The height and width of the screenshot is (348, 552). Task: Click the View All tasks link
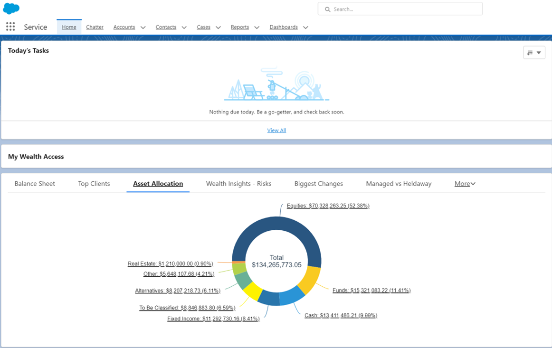[x=276, y=131]
